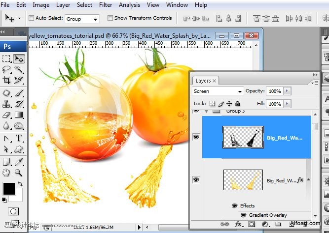
Task: Open the Filter menu
Action: (x=106, y=5)
